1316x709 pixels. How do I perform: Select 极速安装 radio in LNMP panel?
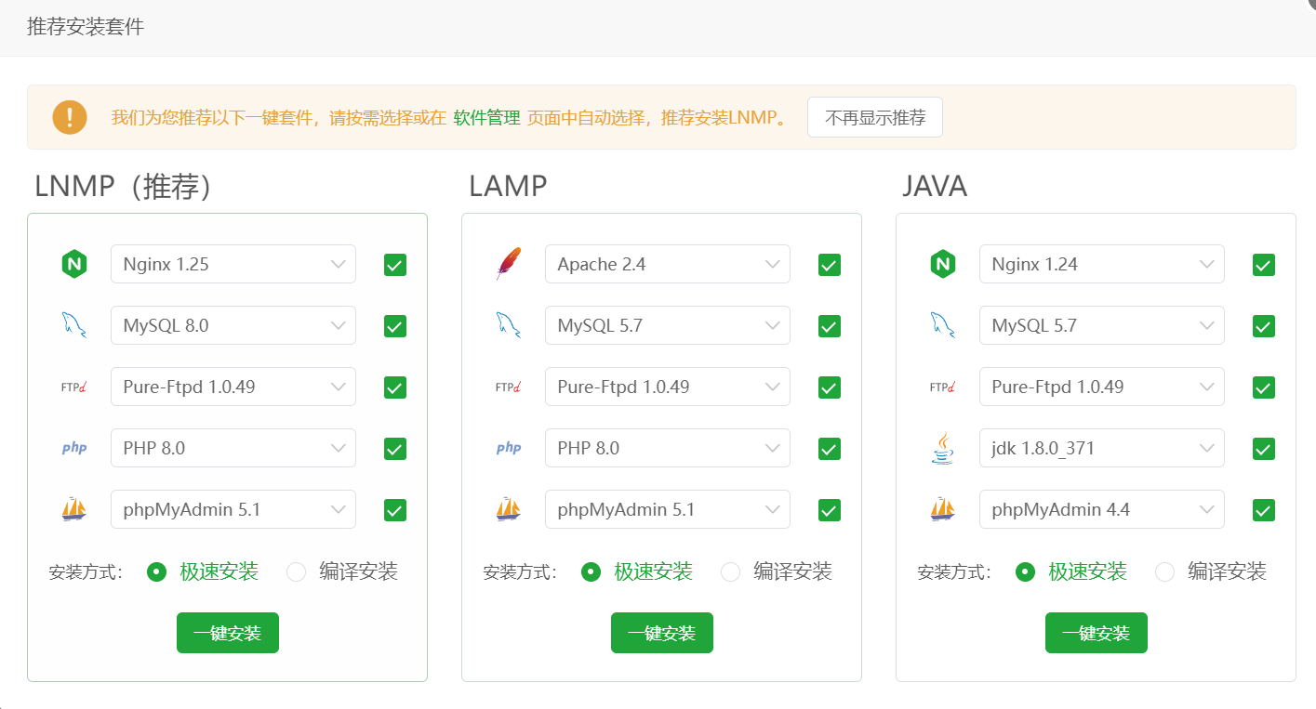(x=157, y=571)
